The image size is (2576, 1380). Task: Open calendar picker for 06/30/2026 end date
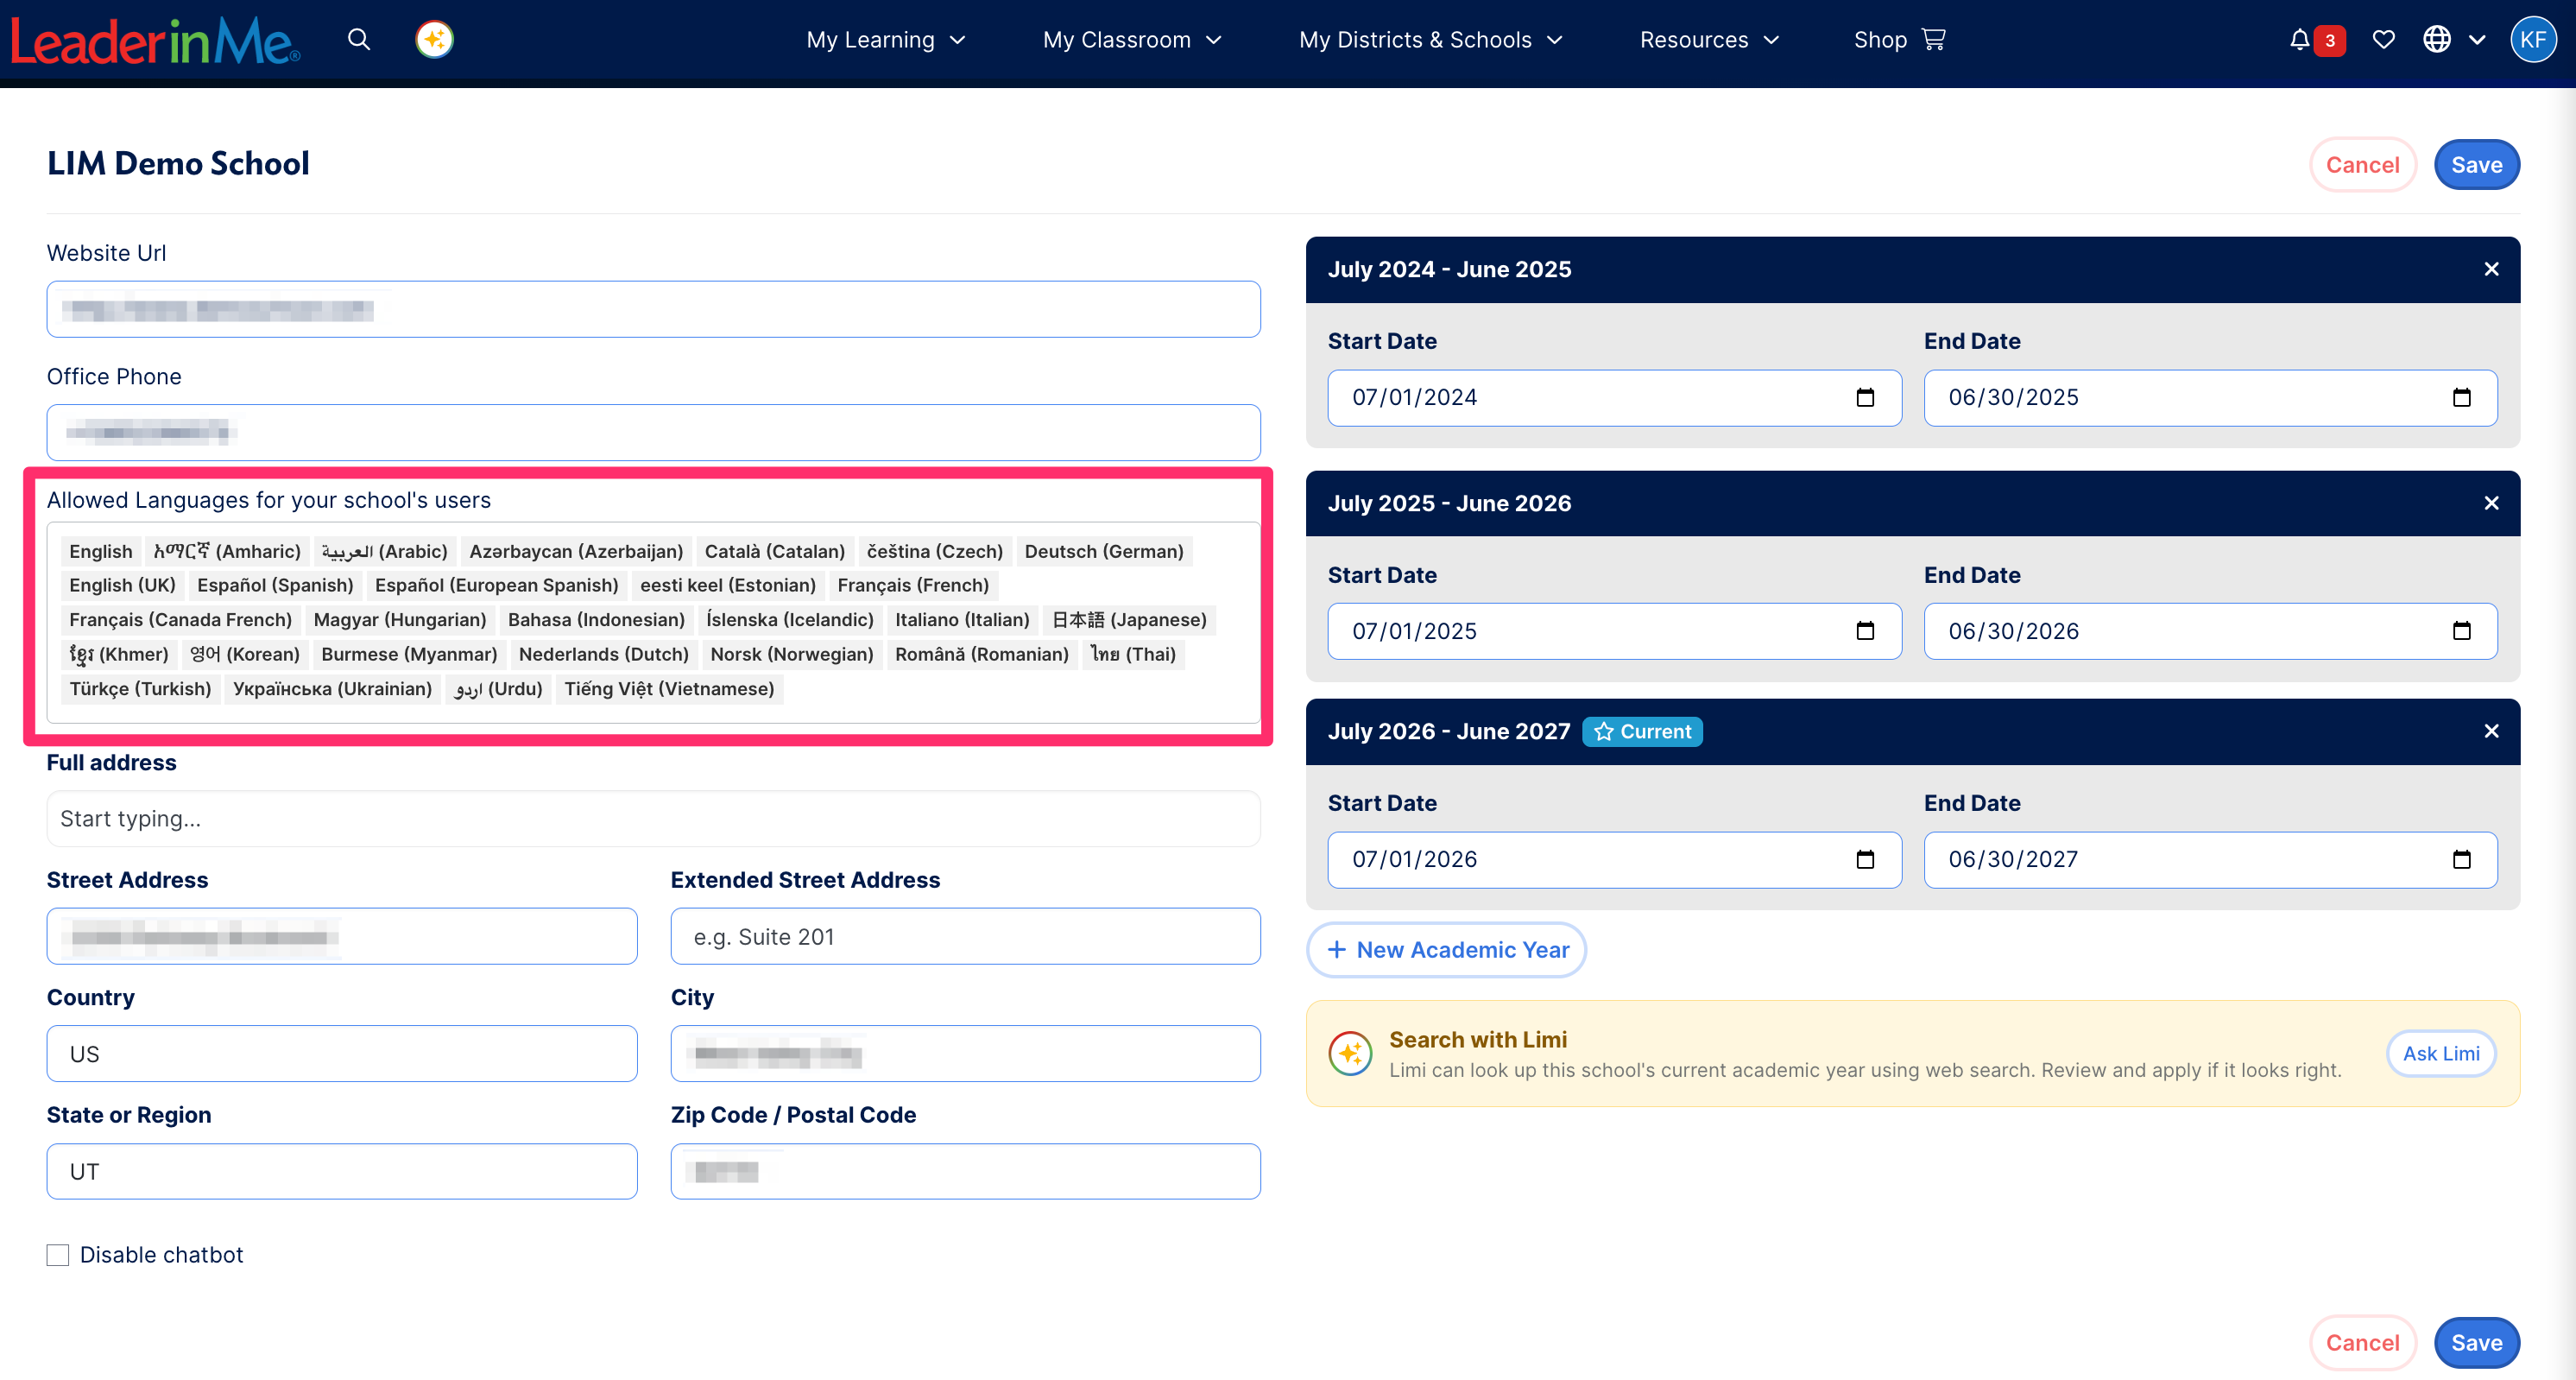2461,631
